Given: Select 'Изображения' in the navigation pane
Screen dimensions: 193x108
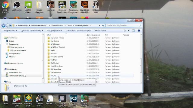Looking at the screenshot, I should coord(14,53).
